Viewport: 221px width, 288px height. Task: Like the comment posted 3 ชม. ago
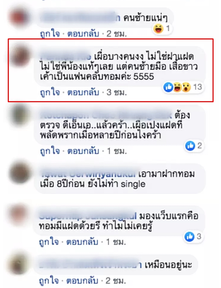click(50, 92)
